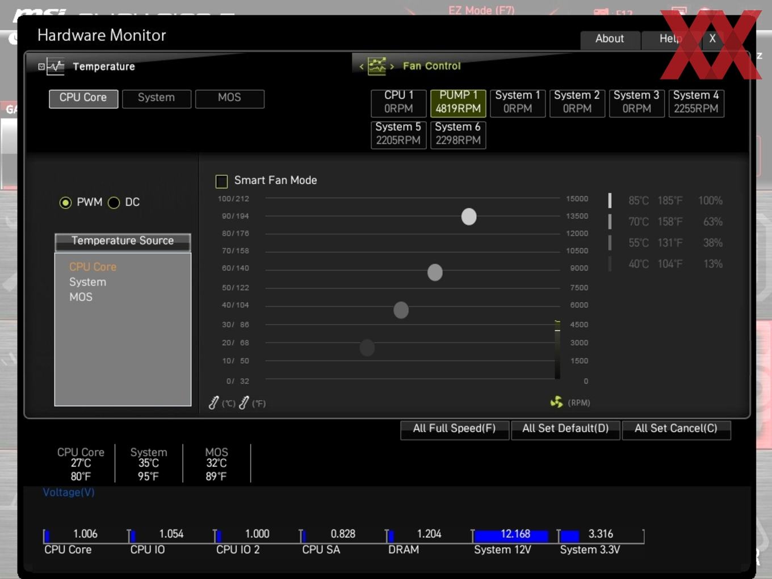
Task: Collapse the Temperature section box icon
Action: pyautogui.click(x=41, y=66)
